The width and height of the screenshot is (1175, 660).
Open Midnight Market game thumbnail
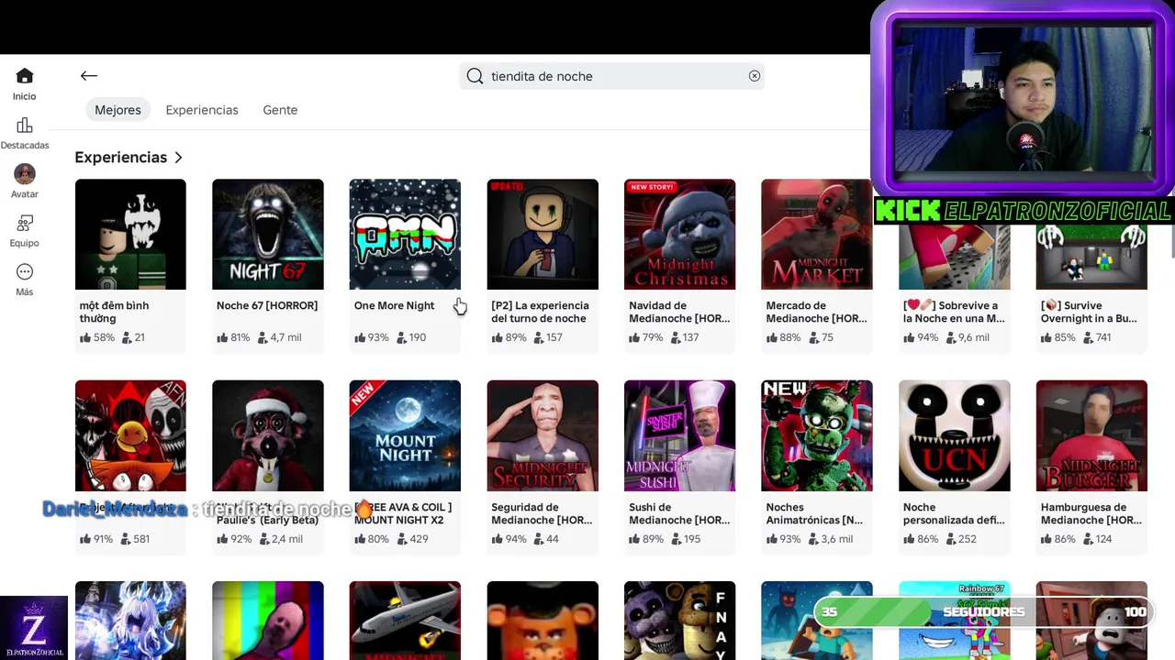pyautogui.click(x=817, y=234)
